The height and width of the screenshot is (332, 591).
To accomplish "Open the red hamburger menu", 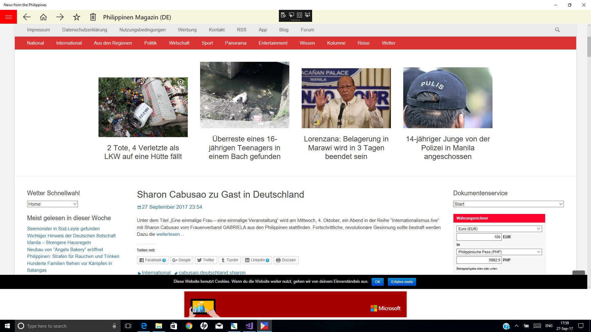I will pos(8,17).
